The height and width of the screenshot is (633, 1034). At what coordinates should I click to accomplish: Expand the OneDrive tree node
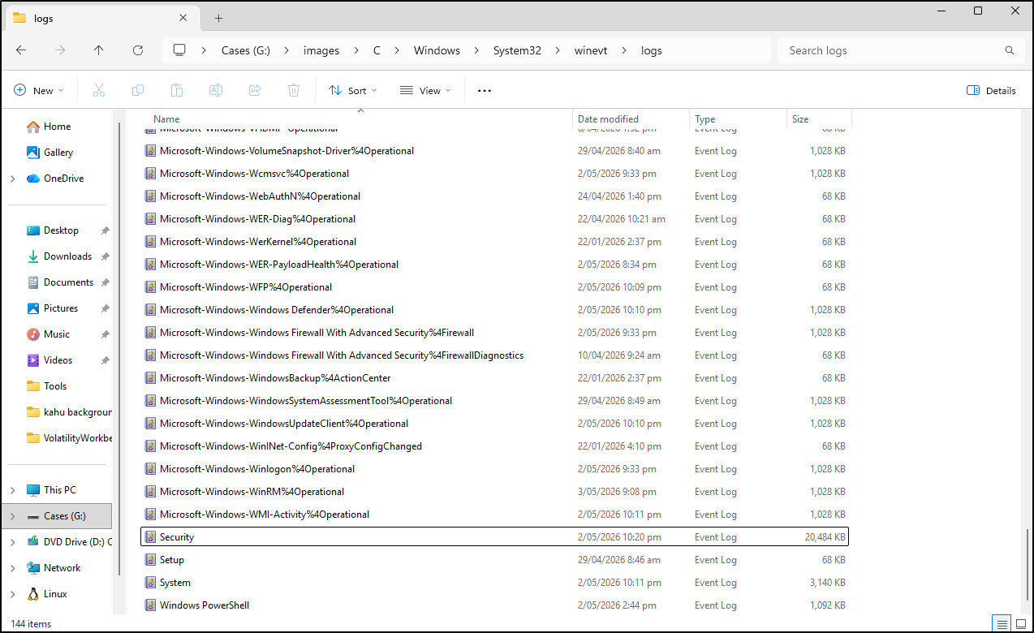click(12, 179)
